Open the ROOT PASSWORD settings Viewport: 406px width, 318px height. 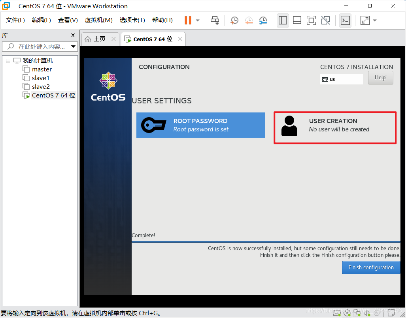[200, 125]
